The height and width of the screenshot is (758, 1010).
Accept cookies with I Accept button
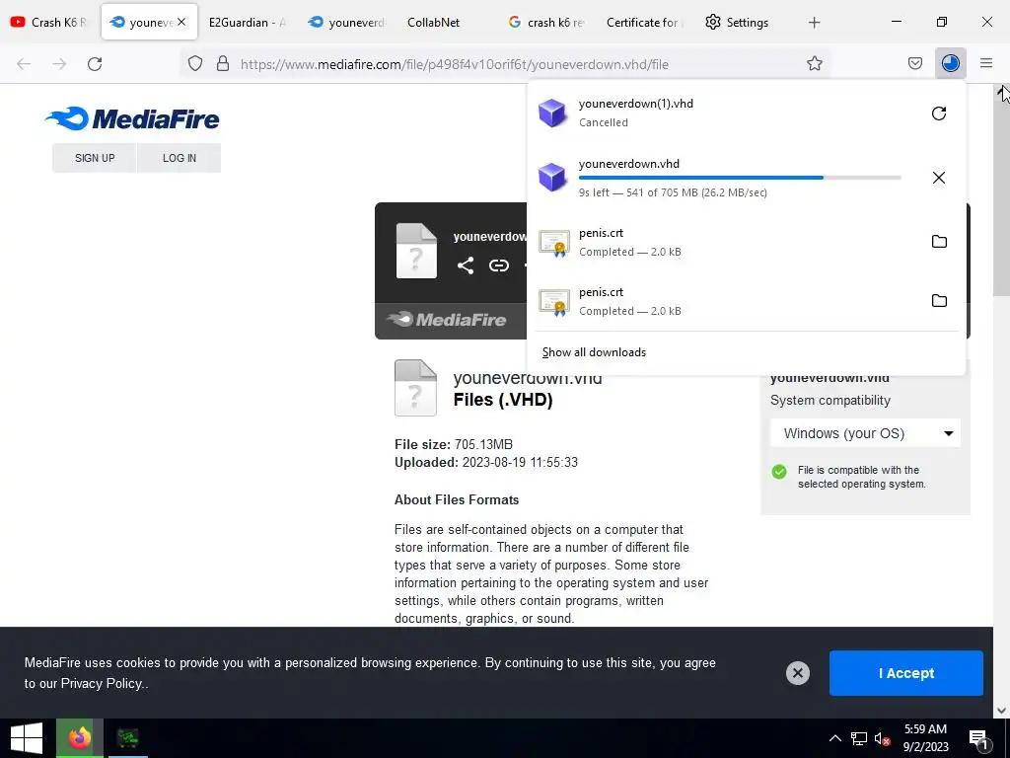point(905,673)
